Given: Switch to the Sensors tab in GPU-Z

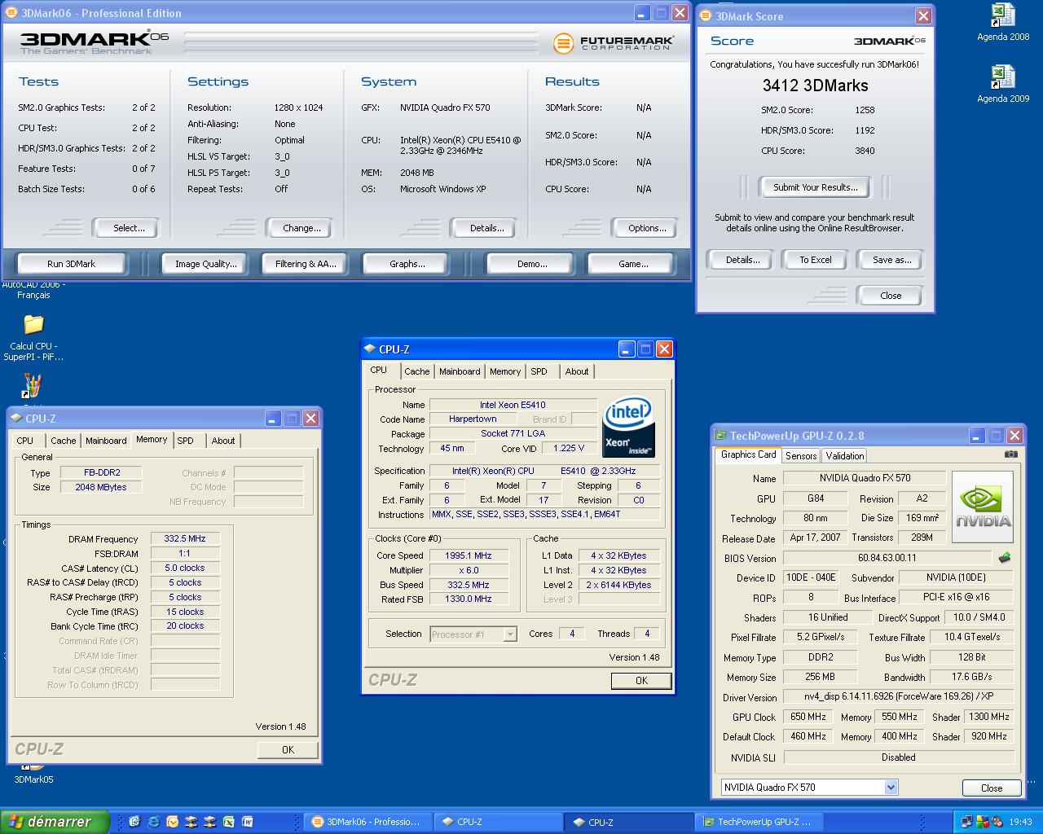Looking at the screenshot, I should pos(801,456).
